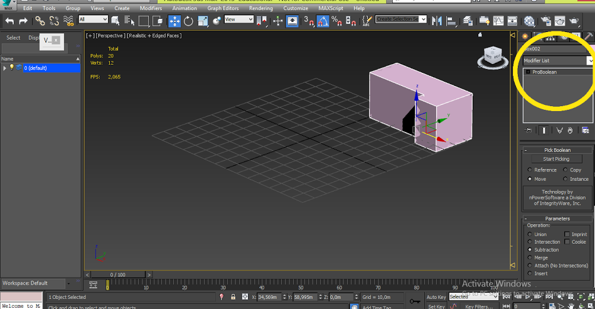Click the time slider showing 0 / 100
Screen dimensions: 595x309
(117, 274)
